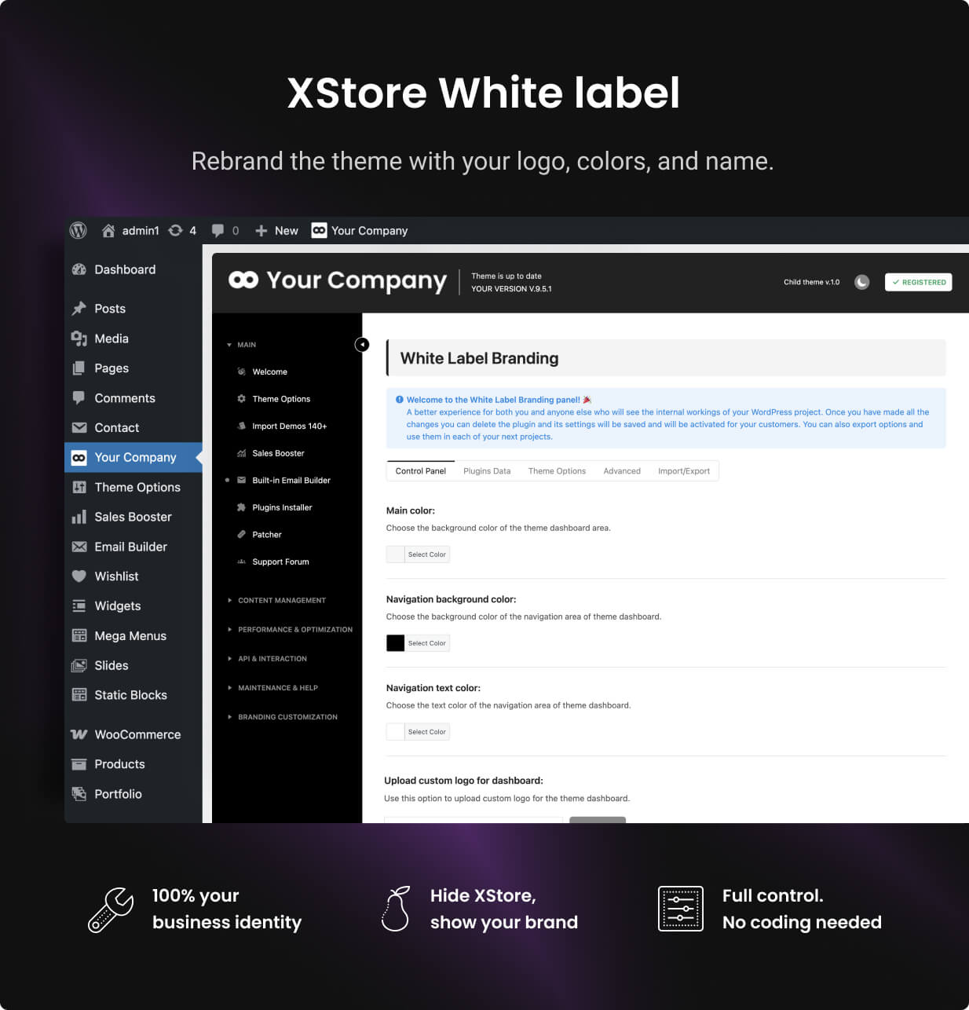Click the Comments icon in sidebar
Viewport: 969px width, 1010px height.
click(79, 398)
